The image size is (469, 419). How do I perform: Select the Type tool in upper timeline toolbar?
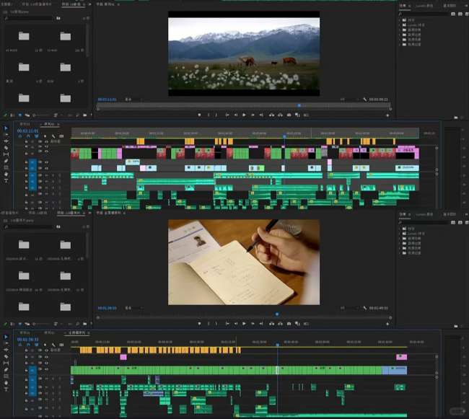pos(6,180)
